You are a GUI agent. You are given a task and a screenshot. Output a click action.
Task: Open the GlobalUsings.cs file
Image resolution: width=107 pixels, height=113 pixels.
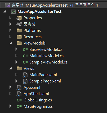tap(38, 100)
